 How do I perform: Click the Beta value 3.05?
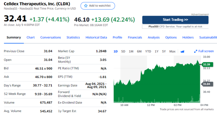103,60
